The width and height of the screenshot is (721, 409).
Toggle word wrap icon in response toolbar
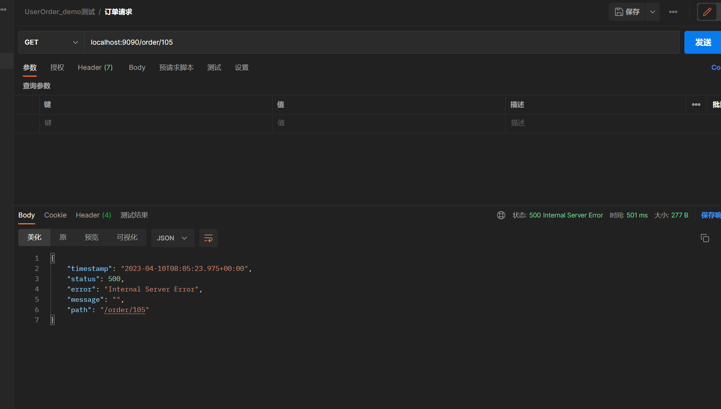(x=208, y=238)
